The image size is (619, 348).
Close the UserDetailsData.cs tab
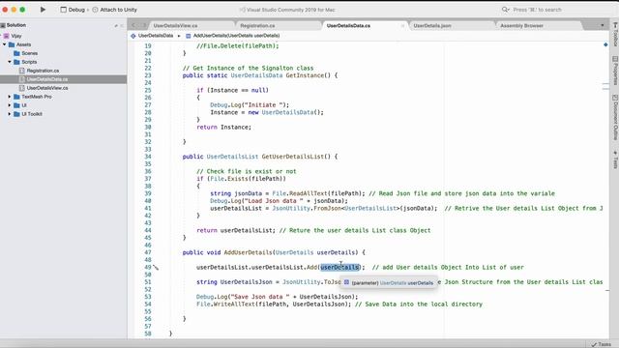[x=402, y=26]
